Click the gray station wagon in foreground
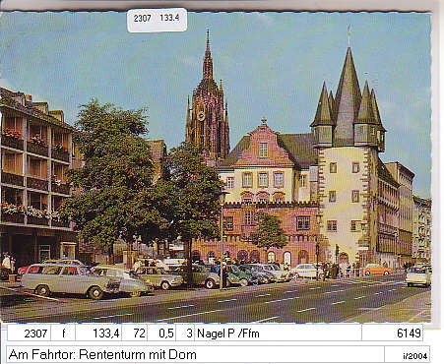 click(71, 280)
